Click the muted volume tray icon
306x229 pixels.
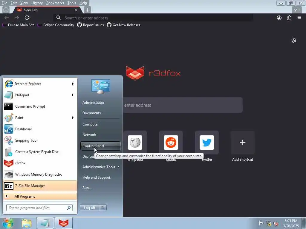(276, 223)
